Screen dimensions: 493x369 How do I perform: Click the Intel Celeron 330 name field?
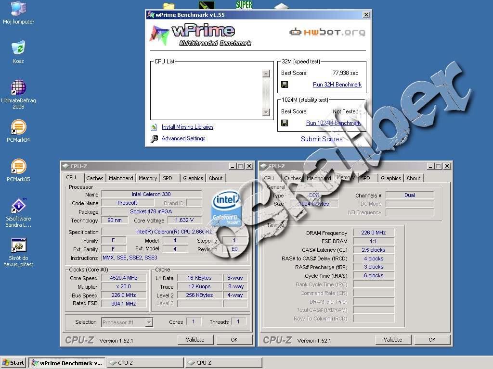[151, 194]
